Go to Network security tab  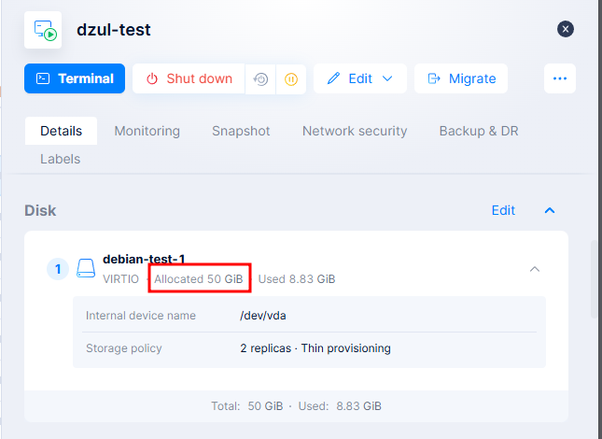(355, 131)
